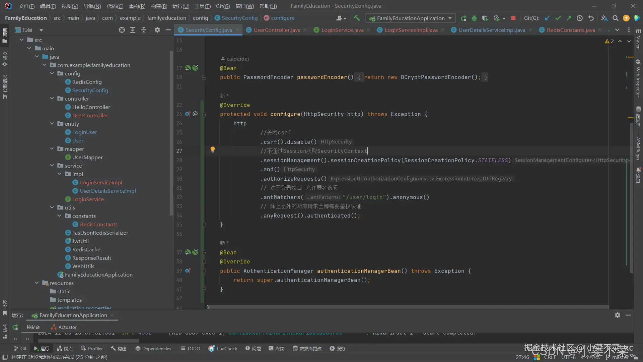Viewport: 643px width, 362px height.
Task: Show Git history clock icon
Action: click(x=580, y=18)
